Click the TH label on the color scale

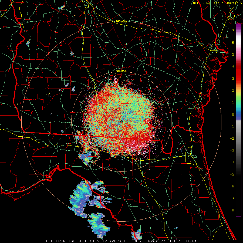pos(232,210)
